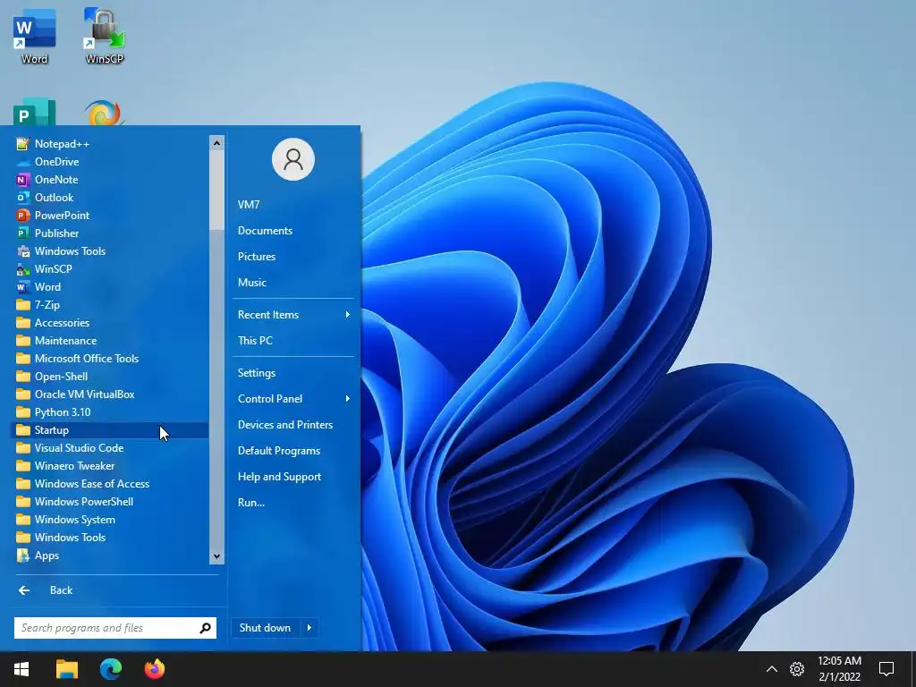Open the notification center icon
The image size is (916, 687).
coord(886,669)
